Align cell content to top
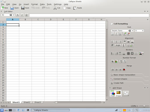The height and width of the screenshot is (112, 150). [125, 42]
